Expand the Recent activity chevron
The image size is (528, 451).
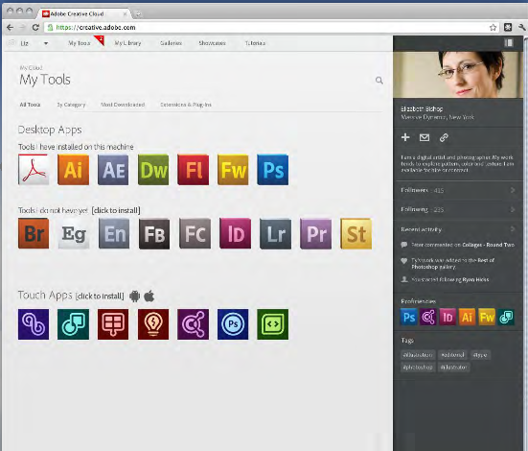coord(513,229)
